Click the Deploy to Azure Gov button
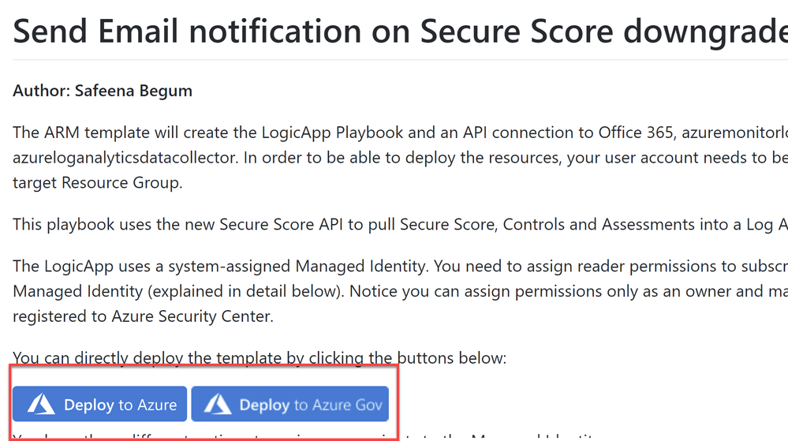Image resolution: width=788 pixels, height=441 pixels. 289,405
